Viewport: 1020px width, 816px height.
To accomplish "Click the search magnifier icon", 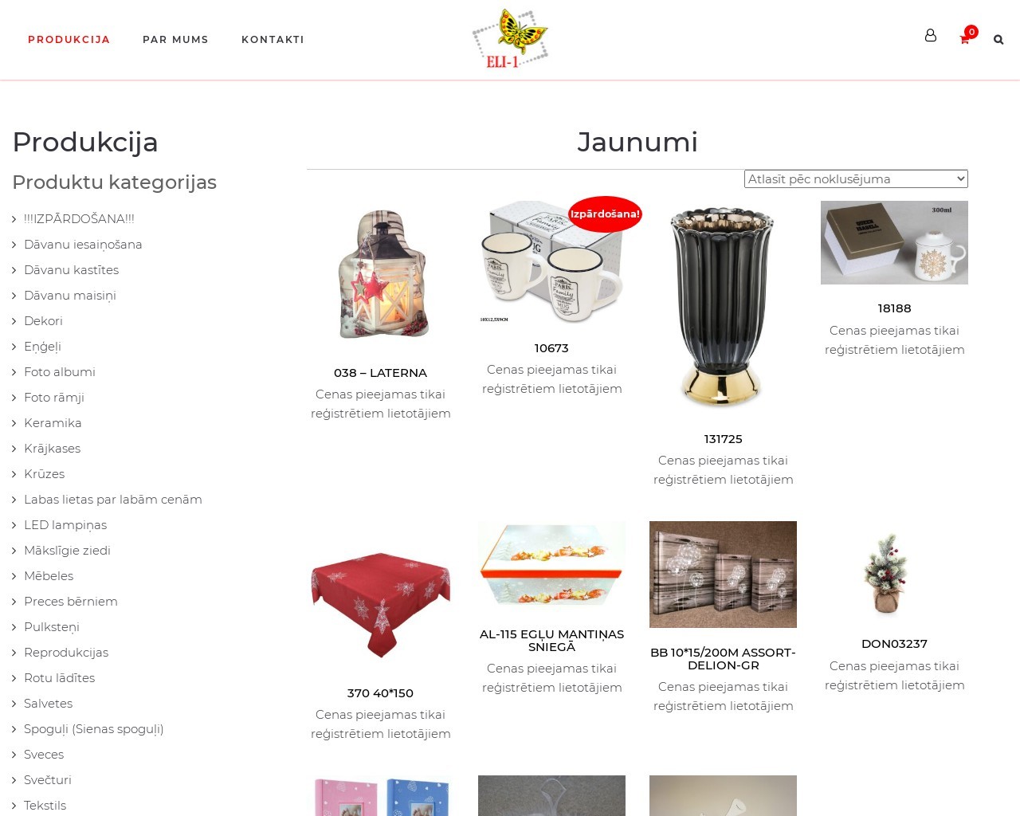I will click(998, 40).
